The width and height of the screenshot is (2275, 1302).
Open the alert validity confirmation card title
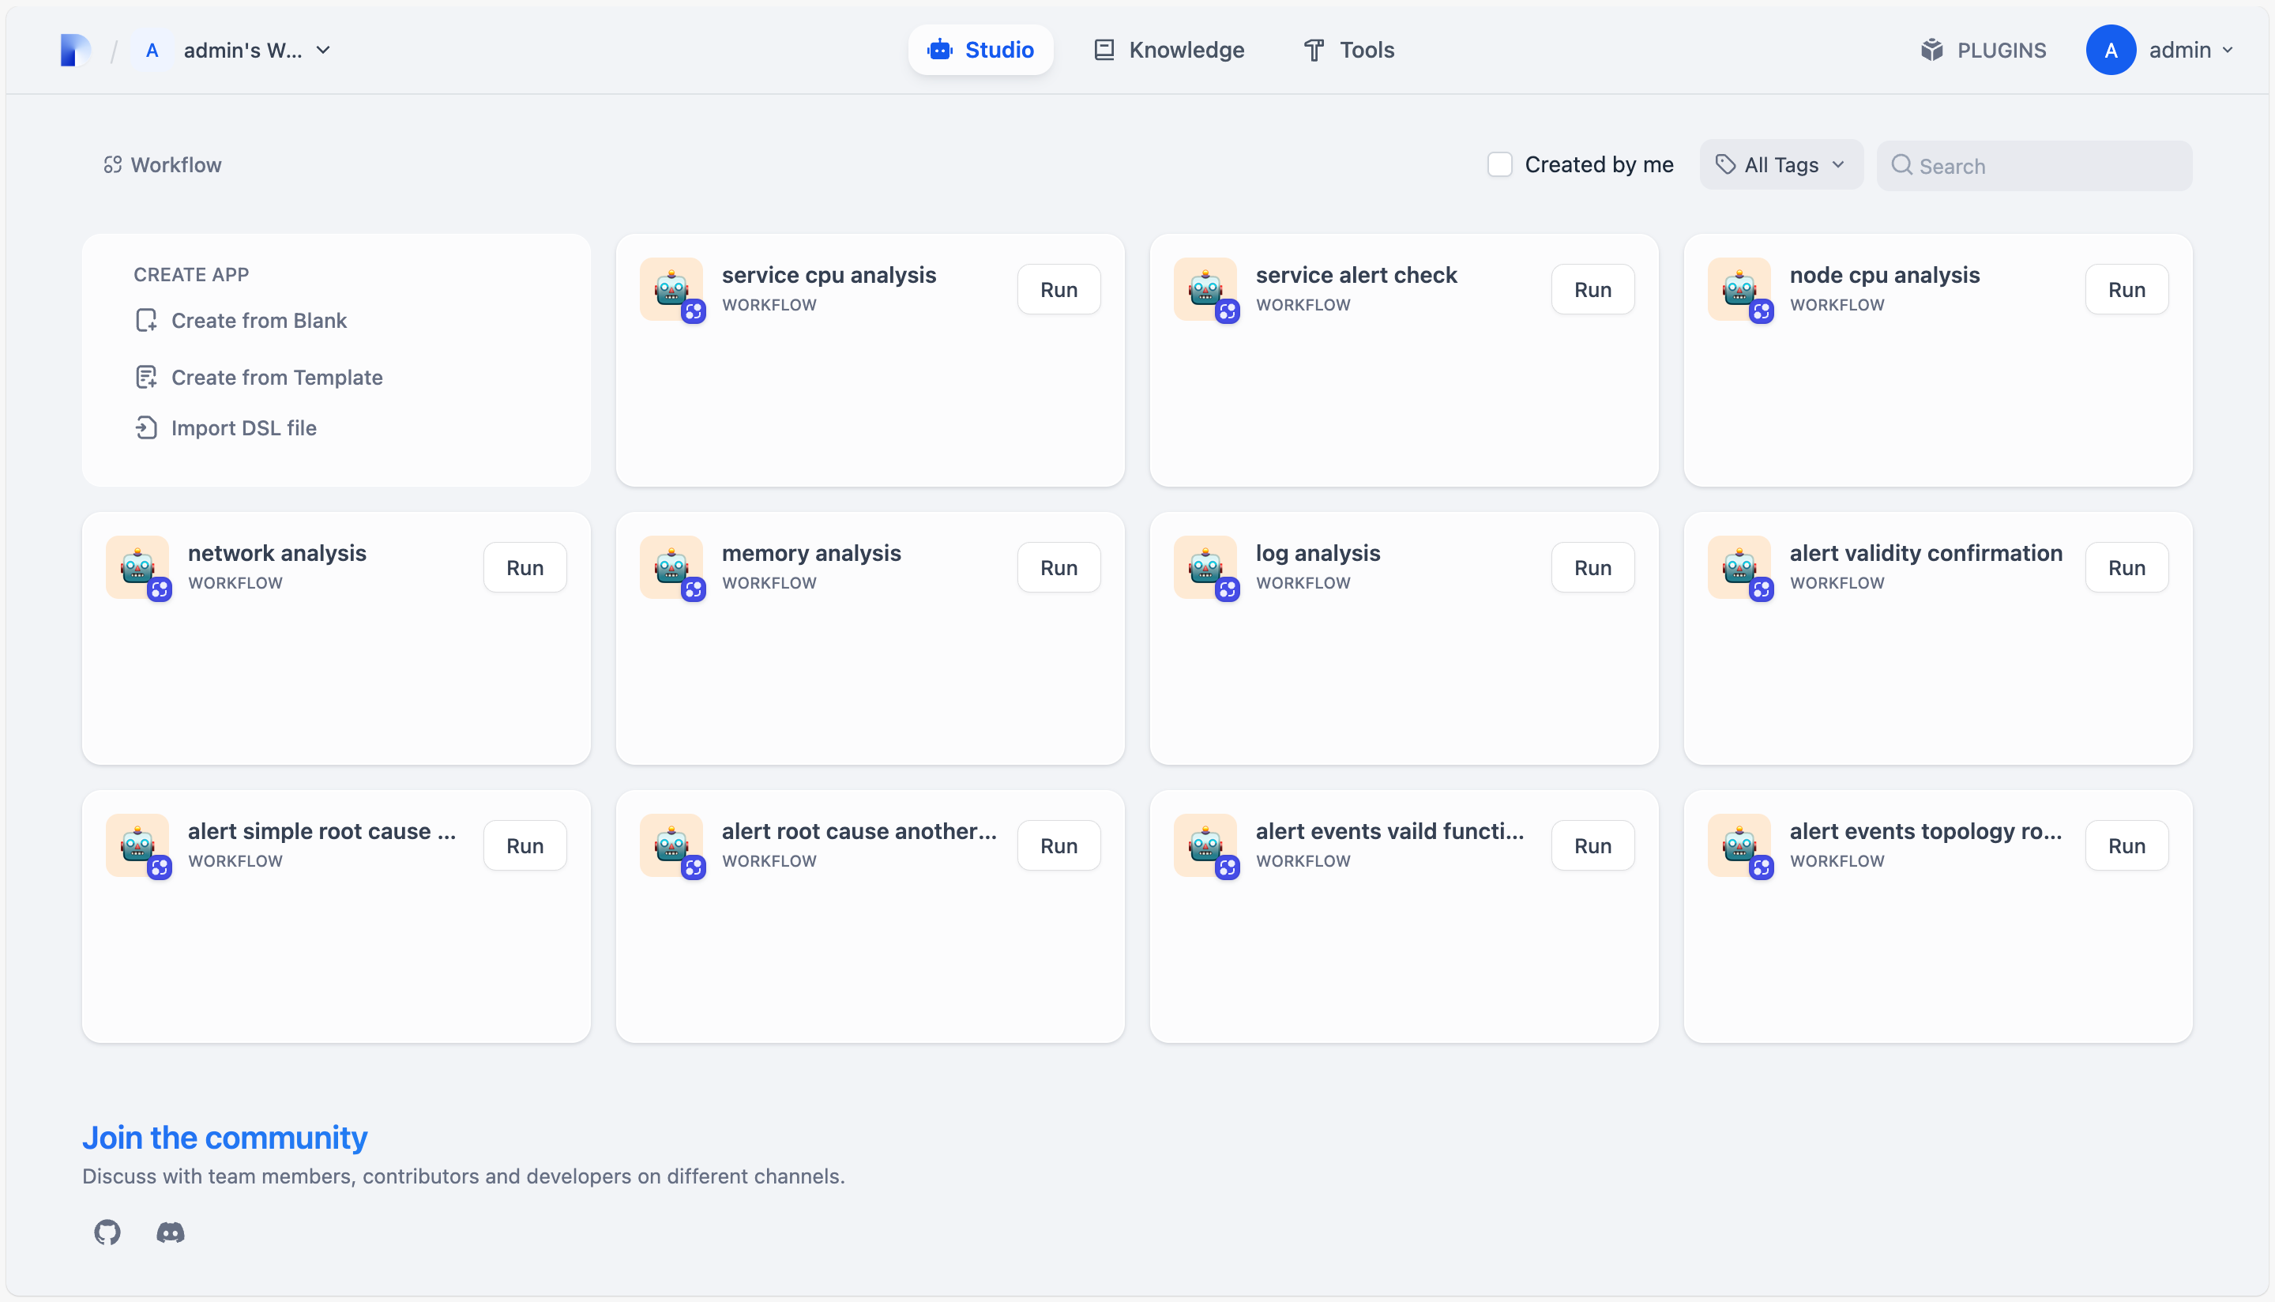(1926, 554)
